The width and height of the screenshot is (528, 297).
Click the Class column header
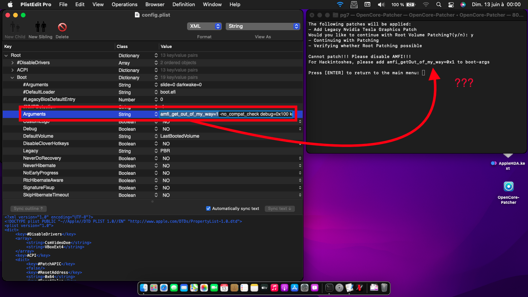pyautogui.click(x=137, y=46)
